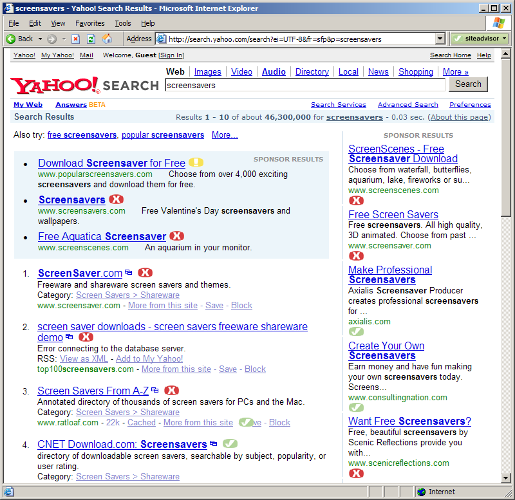
Task: Open the Forward button history dropdown arrow
Action: (x=64, y=39)
